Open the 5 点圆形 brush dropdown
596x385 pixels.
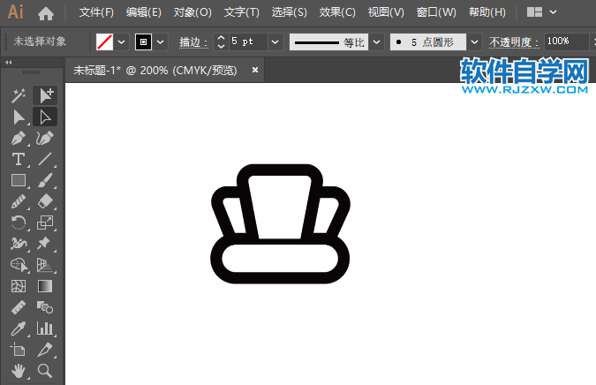[x=475, y=42]
